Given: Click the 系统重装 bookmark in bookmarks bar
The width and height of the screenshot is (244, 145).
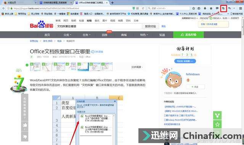Looking at the screenshot, I should click(x=73, y=14).
